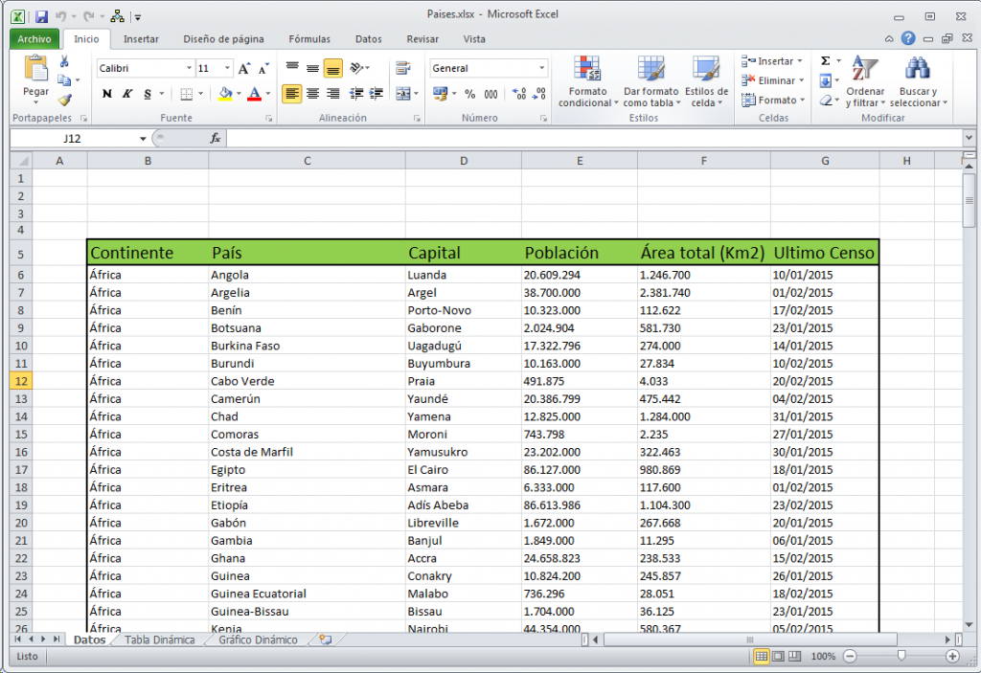Switch to the Diseño de página tab
Screen dimensions: 981x673
223,39
